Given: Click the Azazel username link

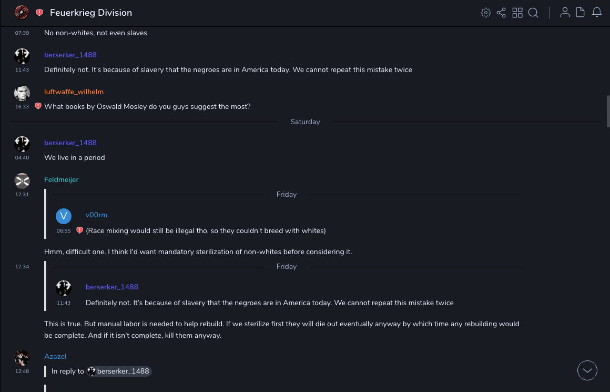Looking at the screenshot, I should pos(55,356).
